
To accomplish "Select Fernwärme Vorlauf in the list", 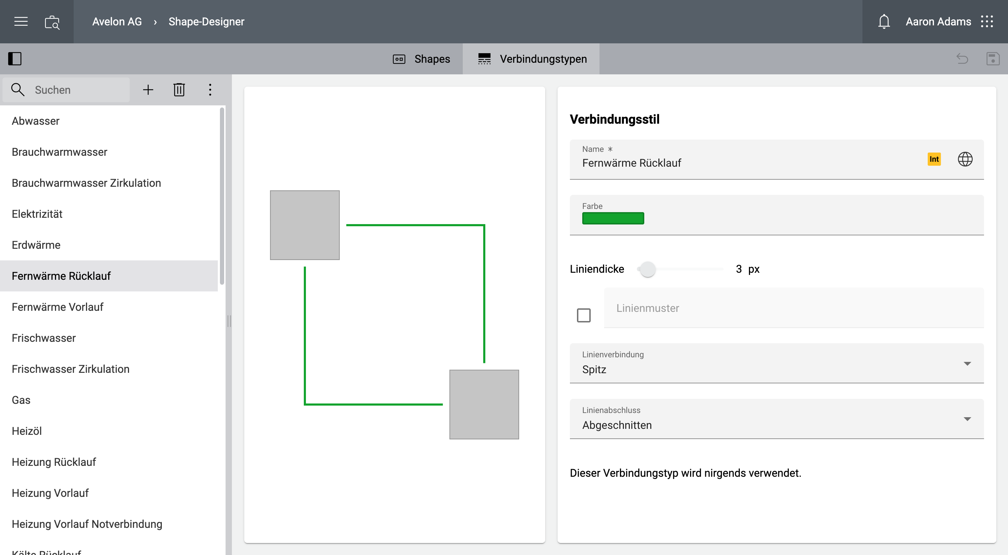I will (109, 307).
